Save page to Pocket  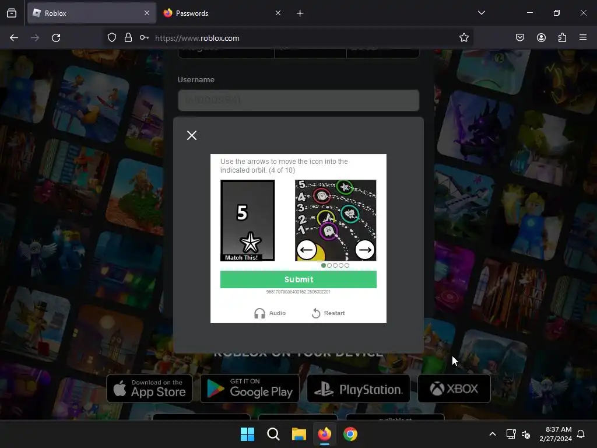point(520,37)
